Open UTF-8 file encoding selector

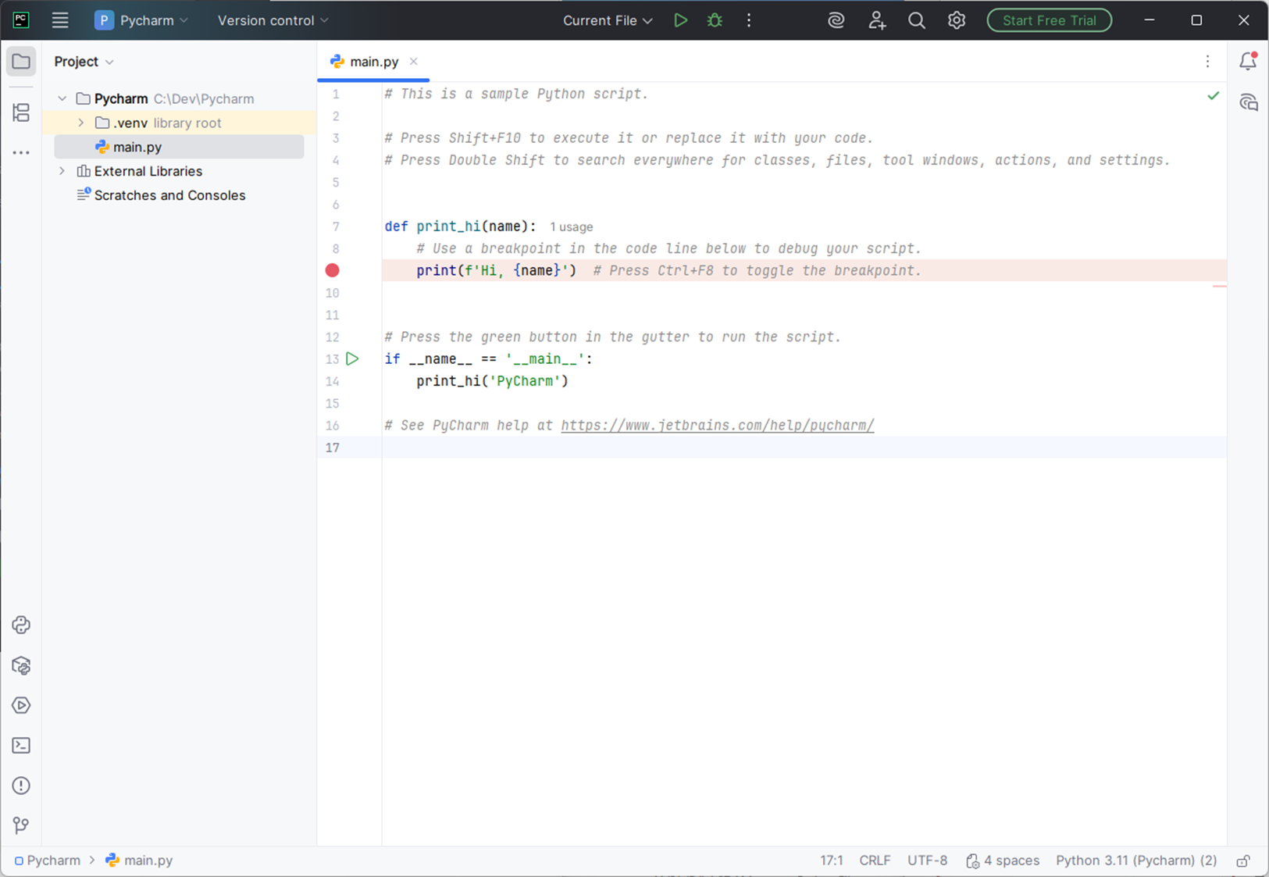[927, 861]
